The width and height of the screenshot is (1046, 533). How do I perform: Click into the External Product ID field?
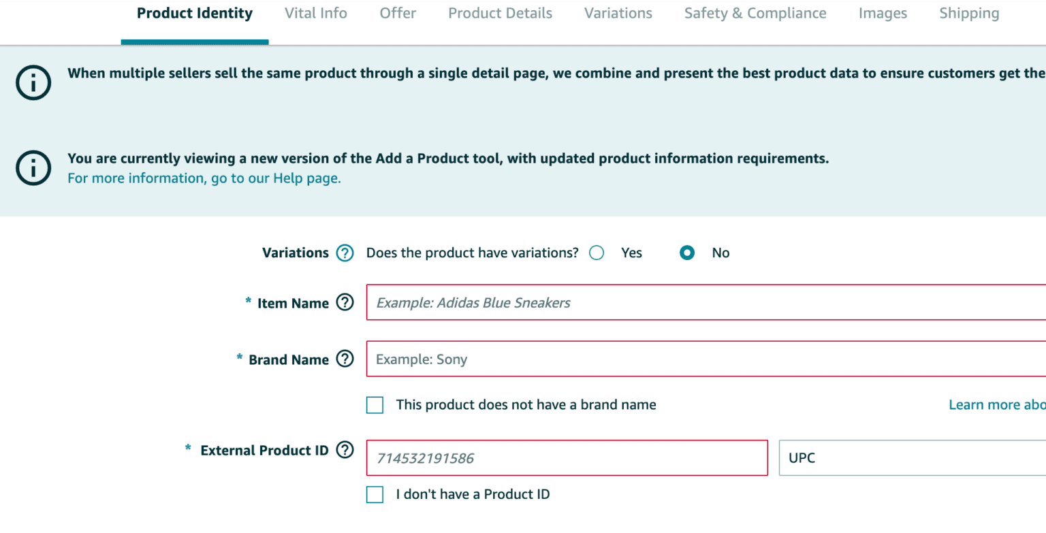point(567,458)
